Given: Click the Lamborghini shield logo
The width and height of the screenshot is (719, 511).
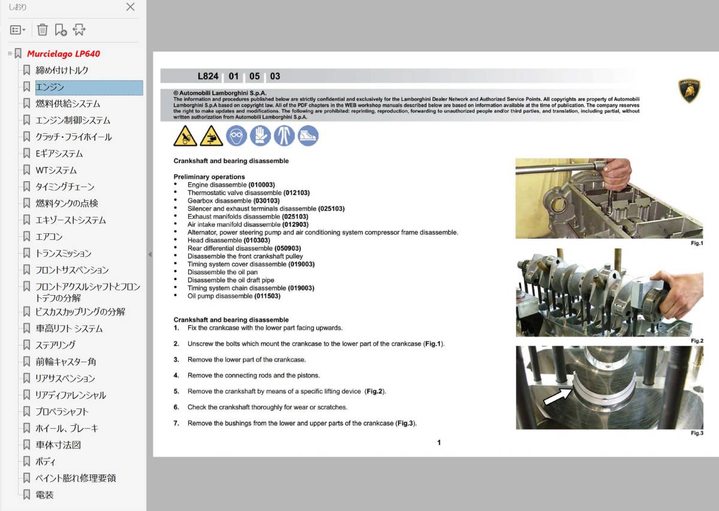Looking at the screenshot, I should (690, 91).
